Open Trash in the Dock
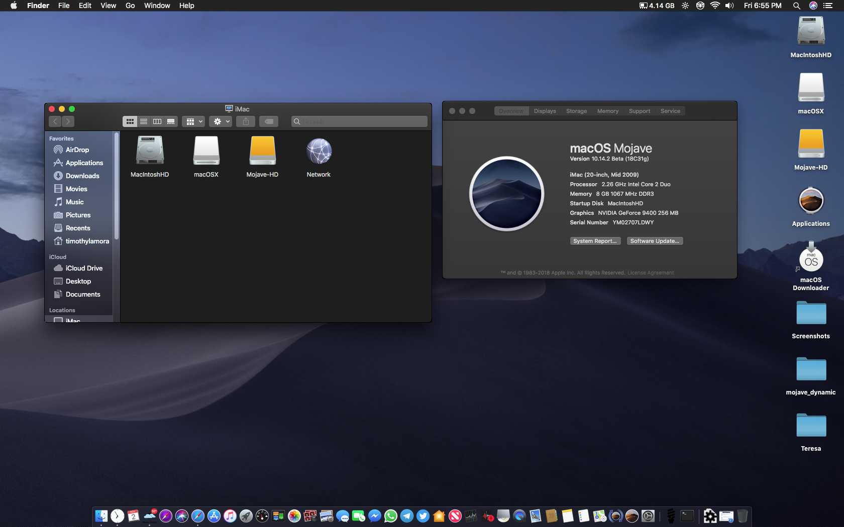Viewport: 844px width, 527px height. (743, 516)
